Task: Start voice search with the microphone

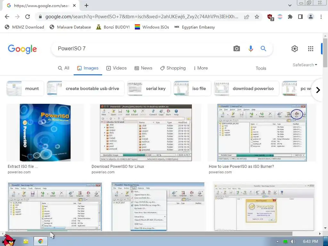Action: pyautogui.click(x=250, y=49)
